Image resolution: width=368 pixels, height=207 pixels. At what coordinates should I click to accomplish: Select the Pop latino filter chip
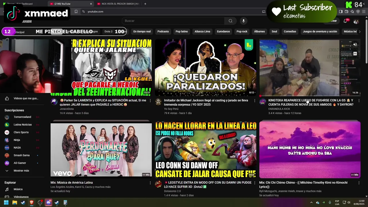click(182, 31)
